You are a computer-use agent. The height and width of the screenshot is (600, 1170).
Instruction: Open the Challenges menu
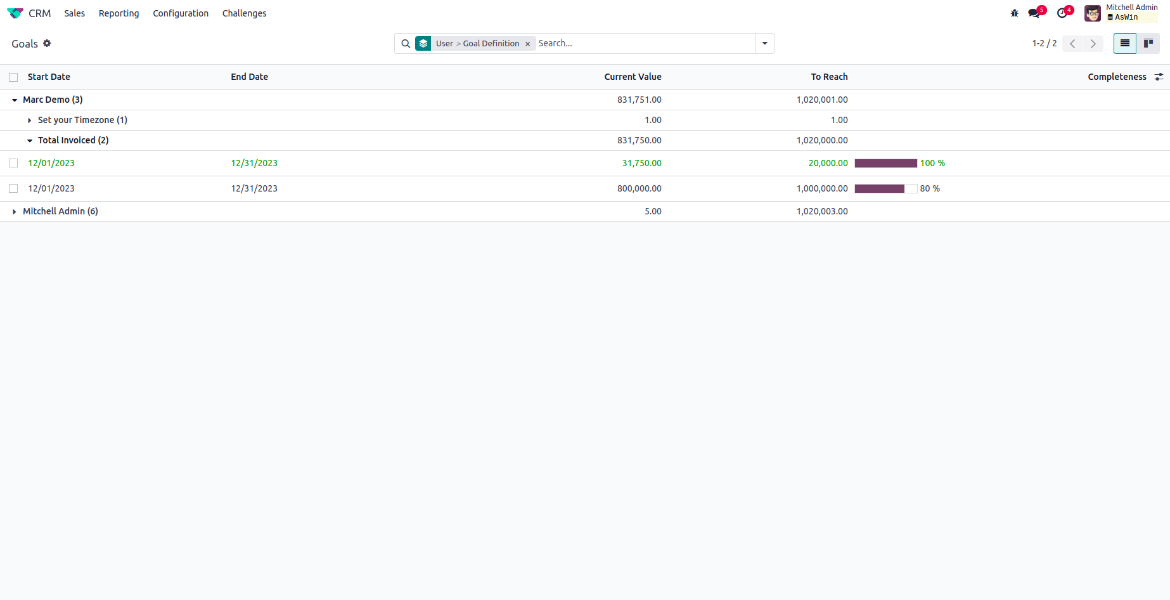[x=244, y=13]
